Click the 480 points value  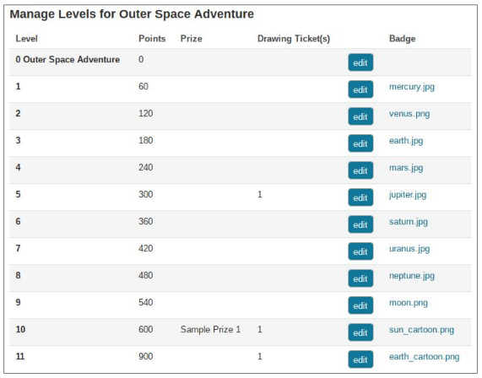click(x=146, y=275)
